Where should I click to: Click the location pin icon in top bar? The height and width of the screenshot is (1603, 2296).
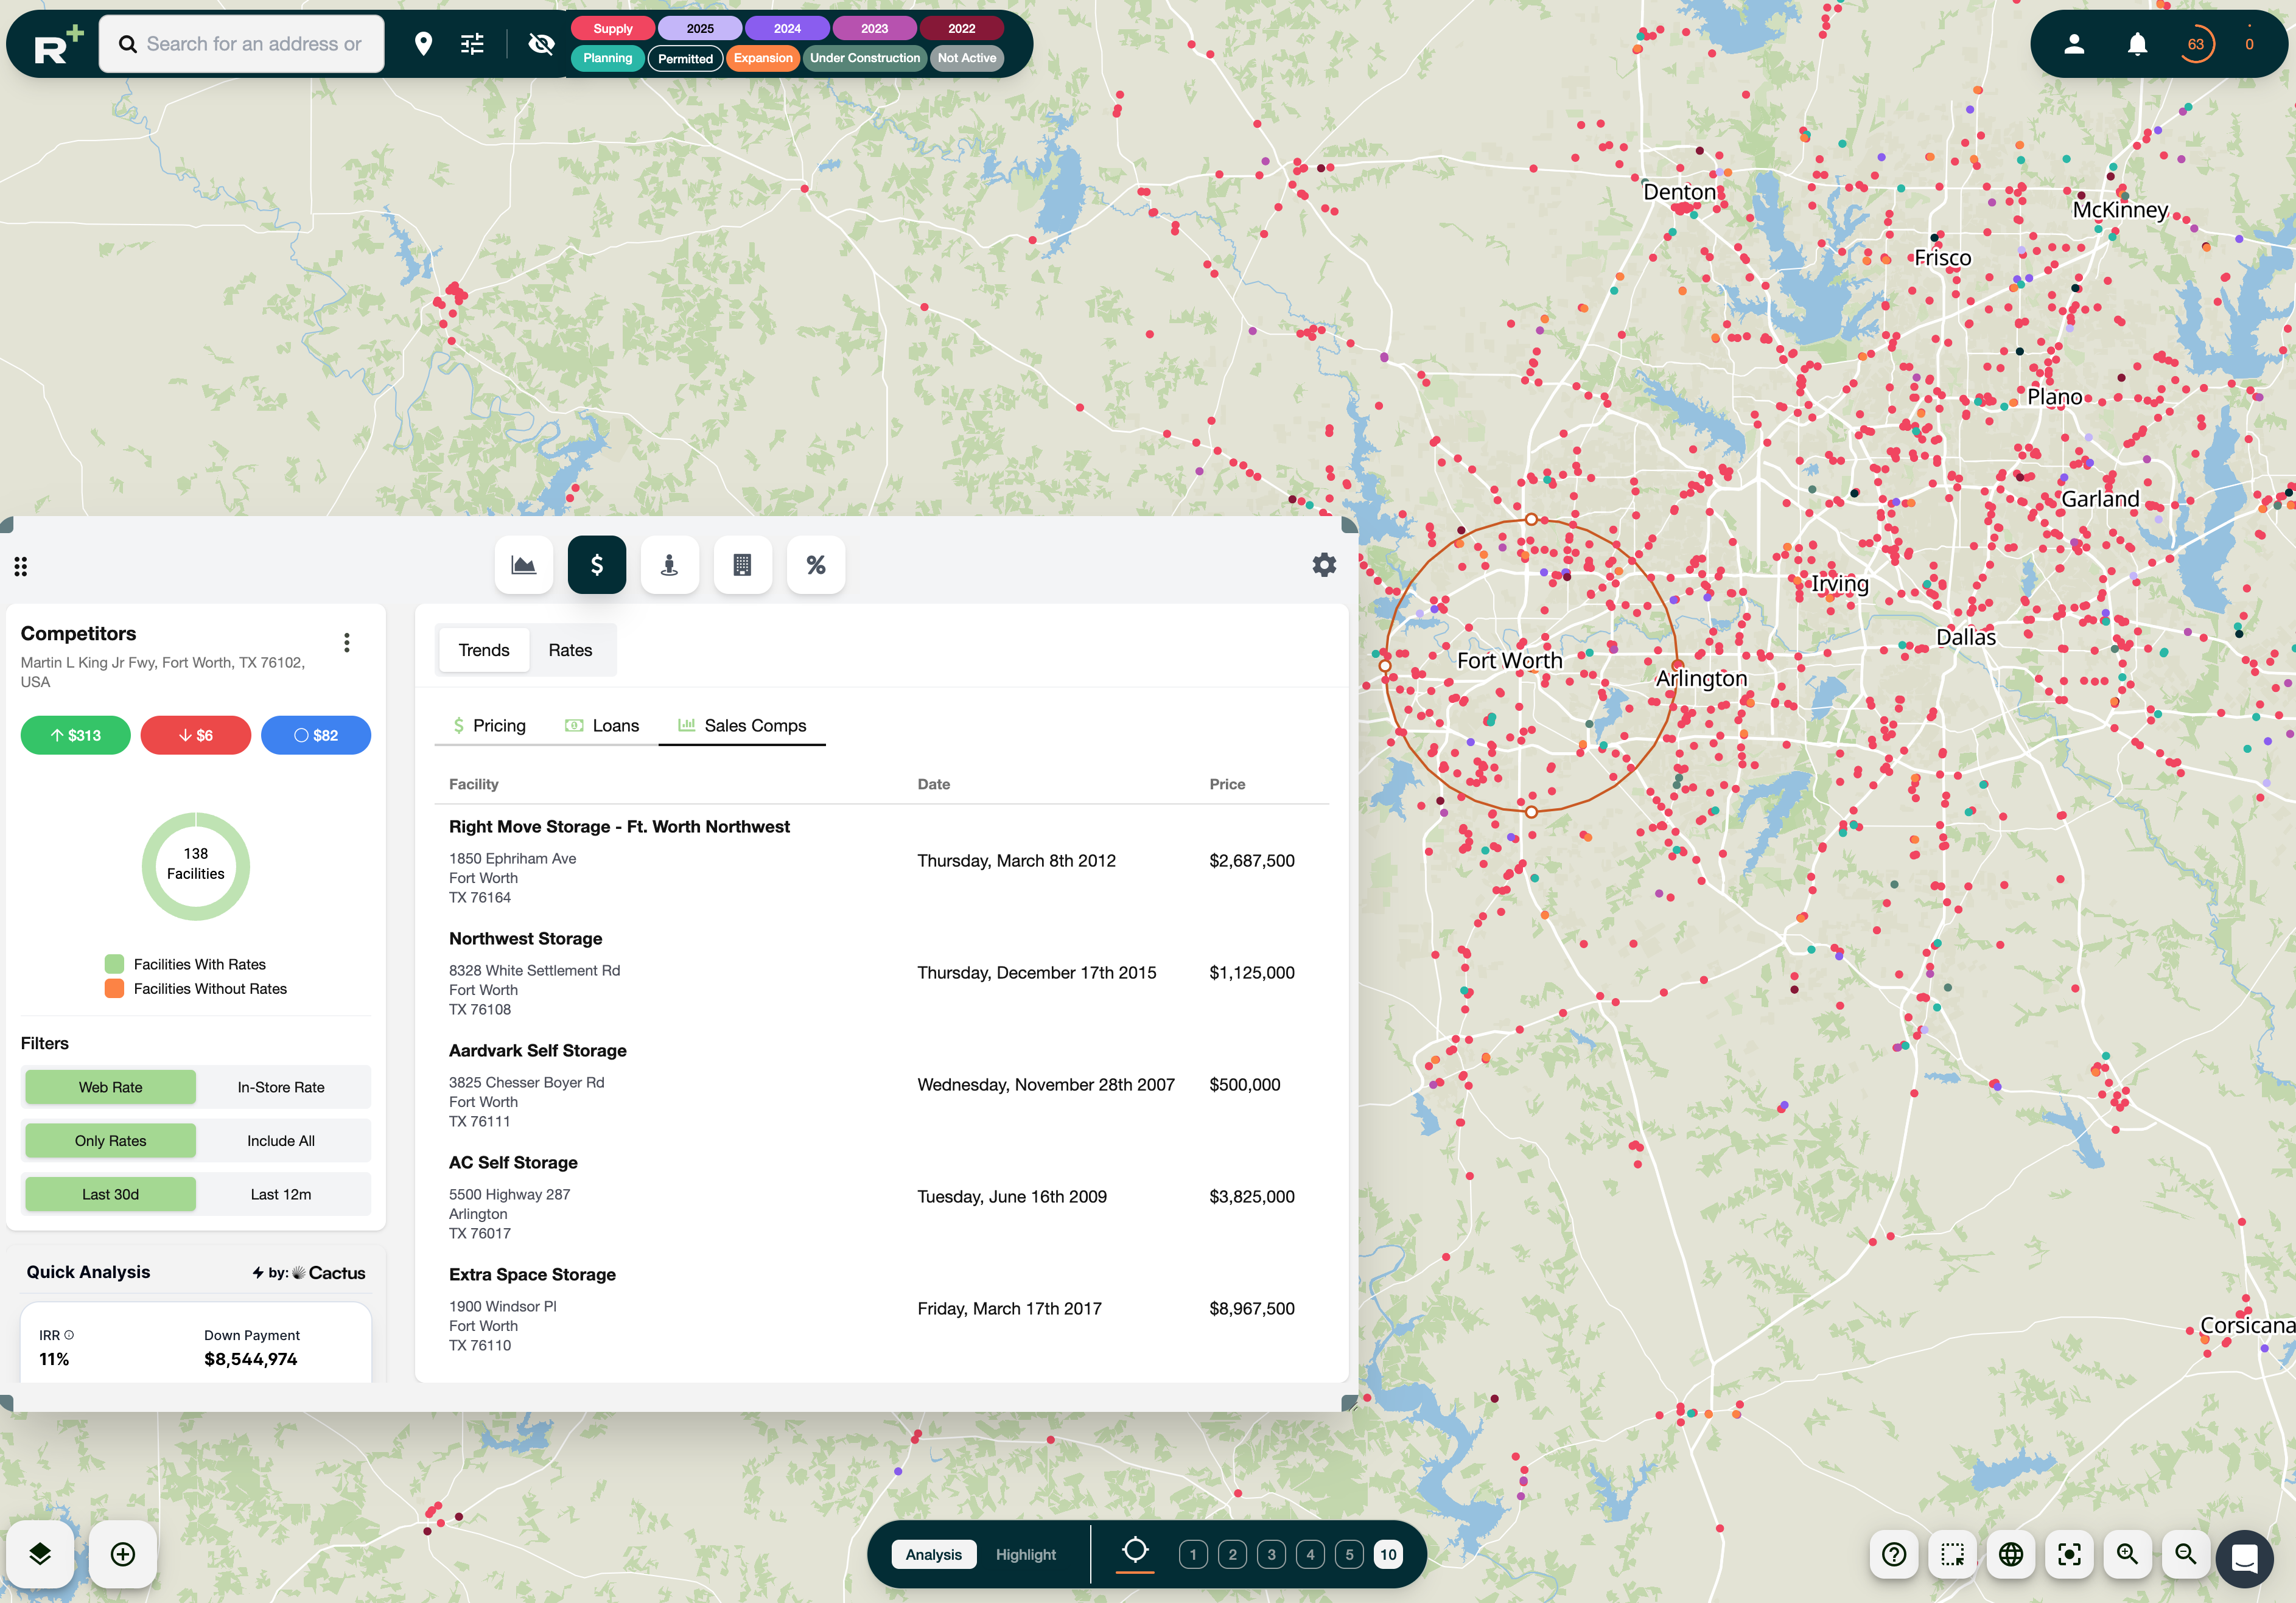click(424, 43)
